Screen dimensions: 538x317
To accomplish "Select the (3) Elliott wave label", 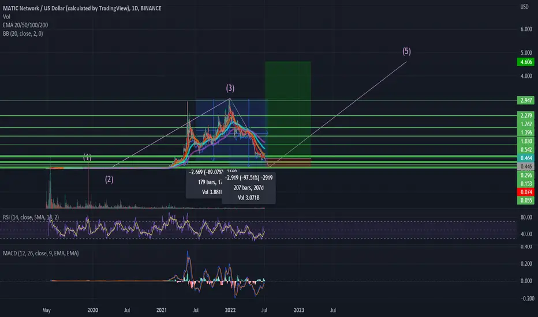I will (230, 88).
